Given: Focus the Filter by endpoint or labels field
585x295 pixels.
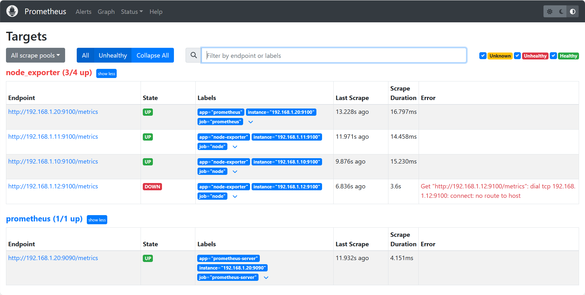Looking at the screenshot, I should pyautogui.click(x=334, y=55).
